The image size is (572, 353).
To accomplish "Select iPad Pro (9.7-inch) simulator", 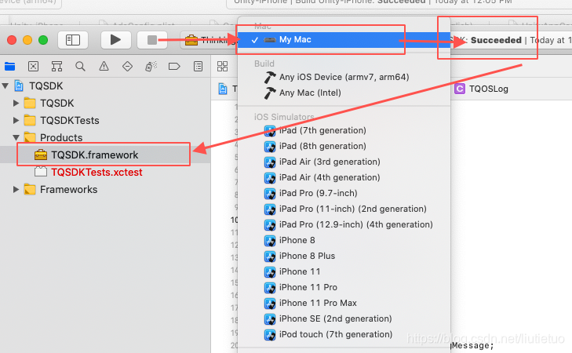I will (344, 193).
